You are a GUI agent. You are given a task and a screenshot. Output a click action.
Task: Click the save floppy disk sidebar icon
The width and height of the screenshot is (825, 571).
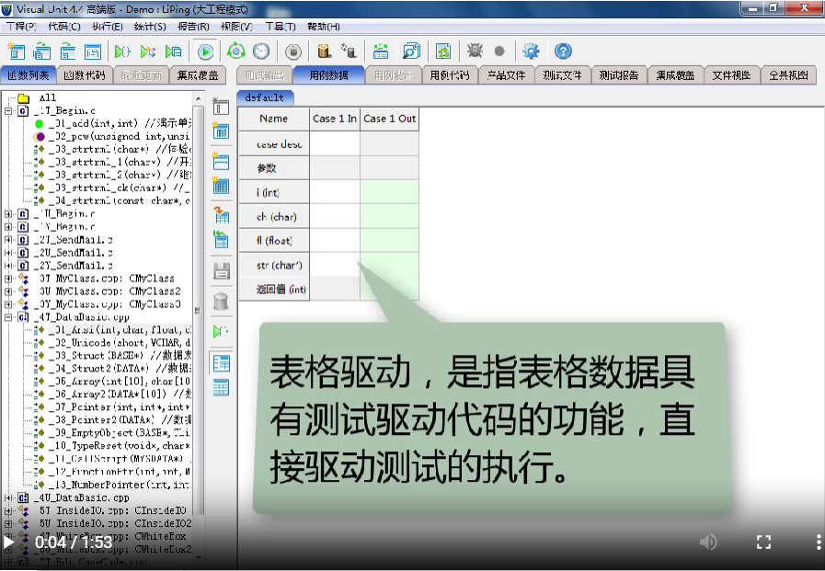[221, 270]
